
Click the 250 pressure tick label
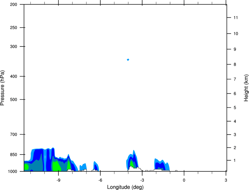[13, 27]
